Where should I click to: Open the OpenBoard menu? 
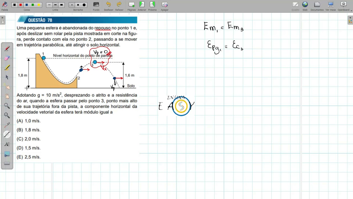pos(343,6)
